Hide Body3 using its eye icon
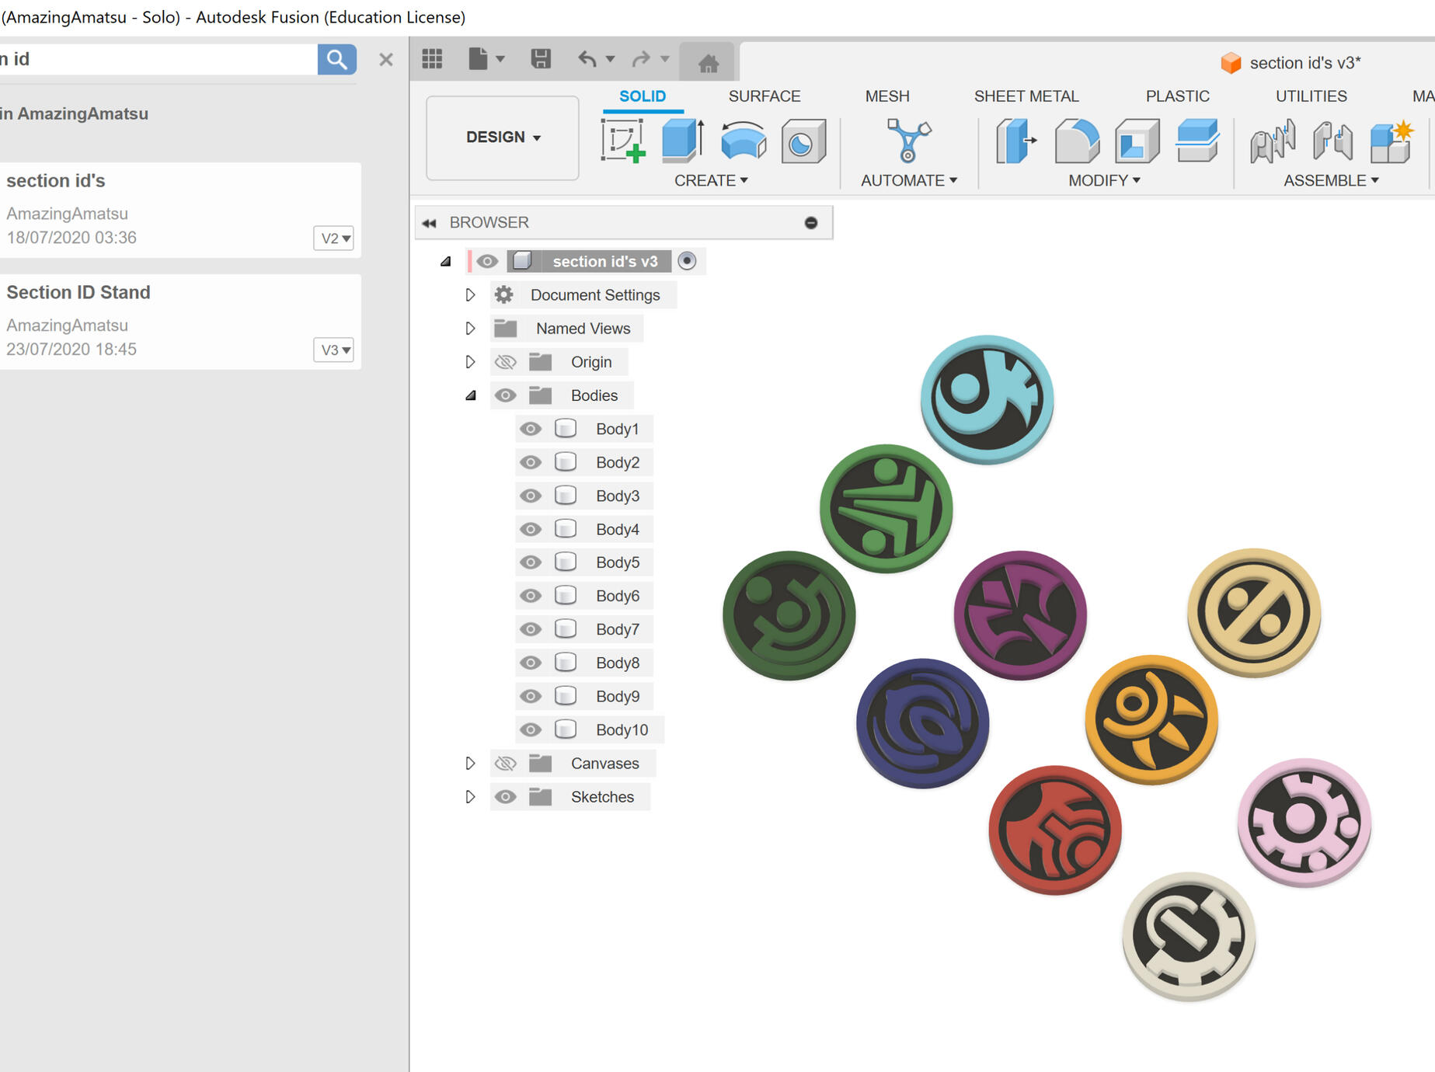Image resolution: width=1435 pixels, height=1072 pixels. pyautogui.click(x=531, y=496)
